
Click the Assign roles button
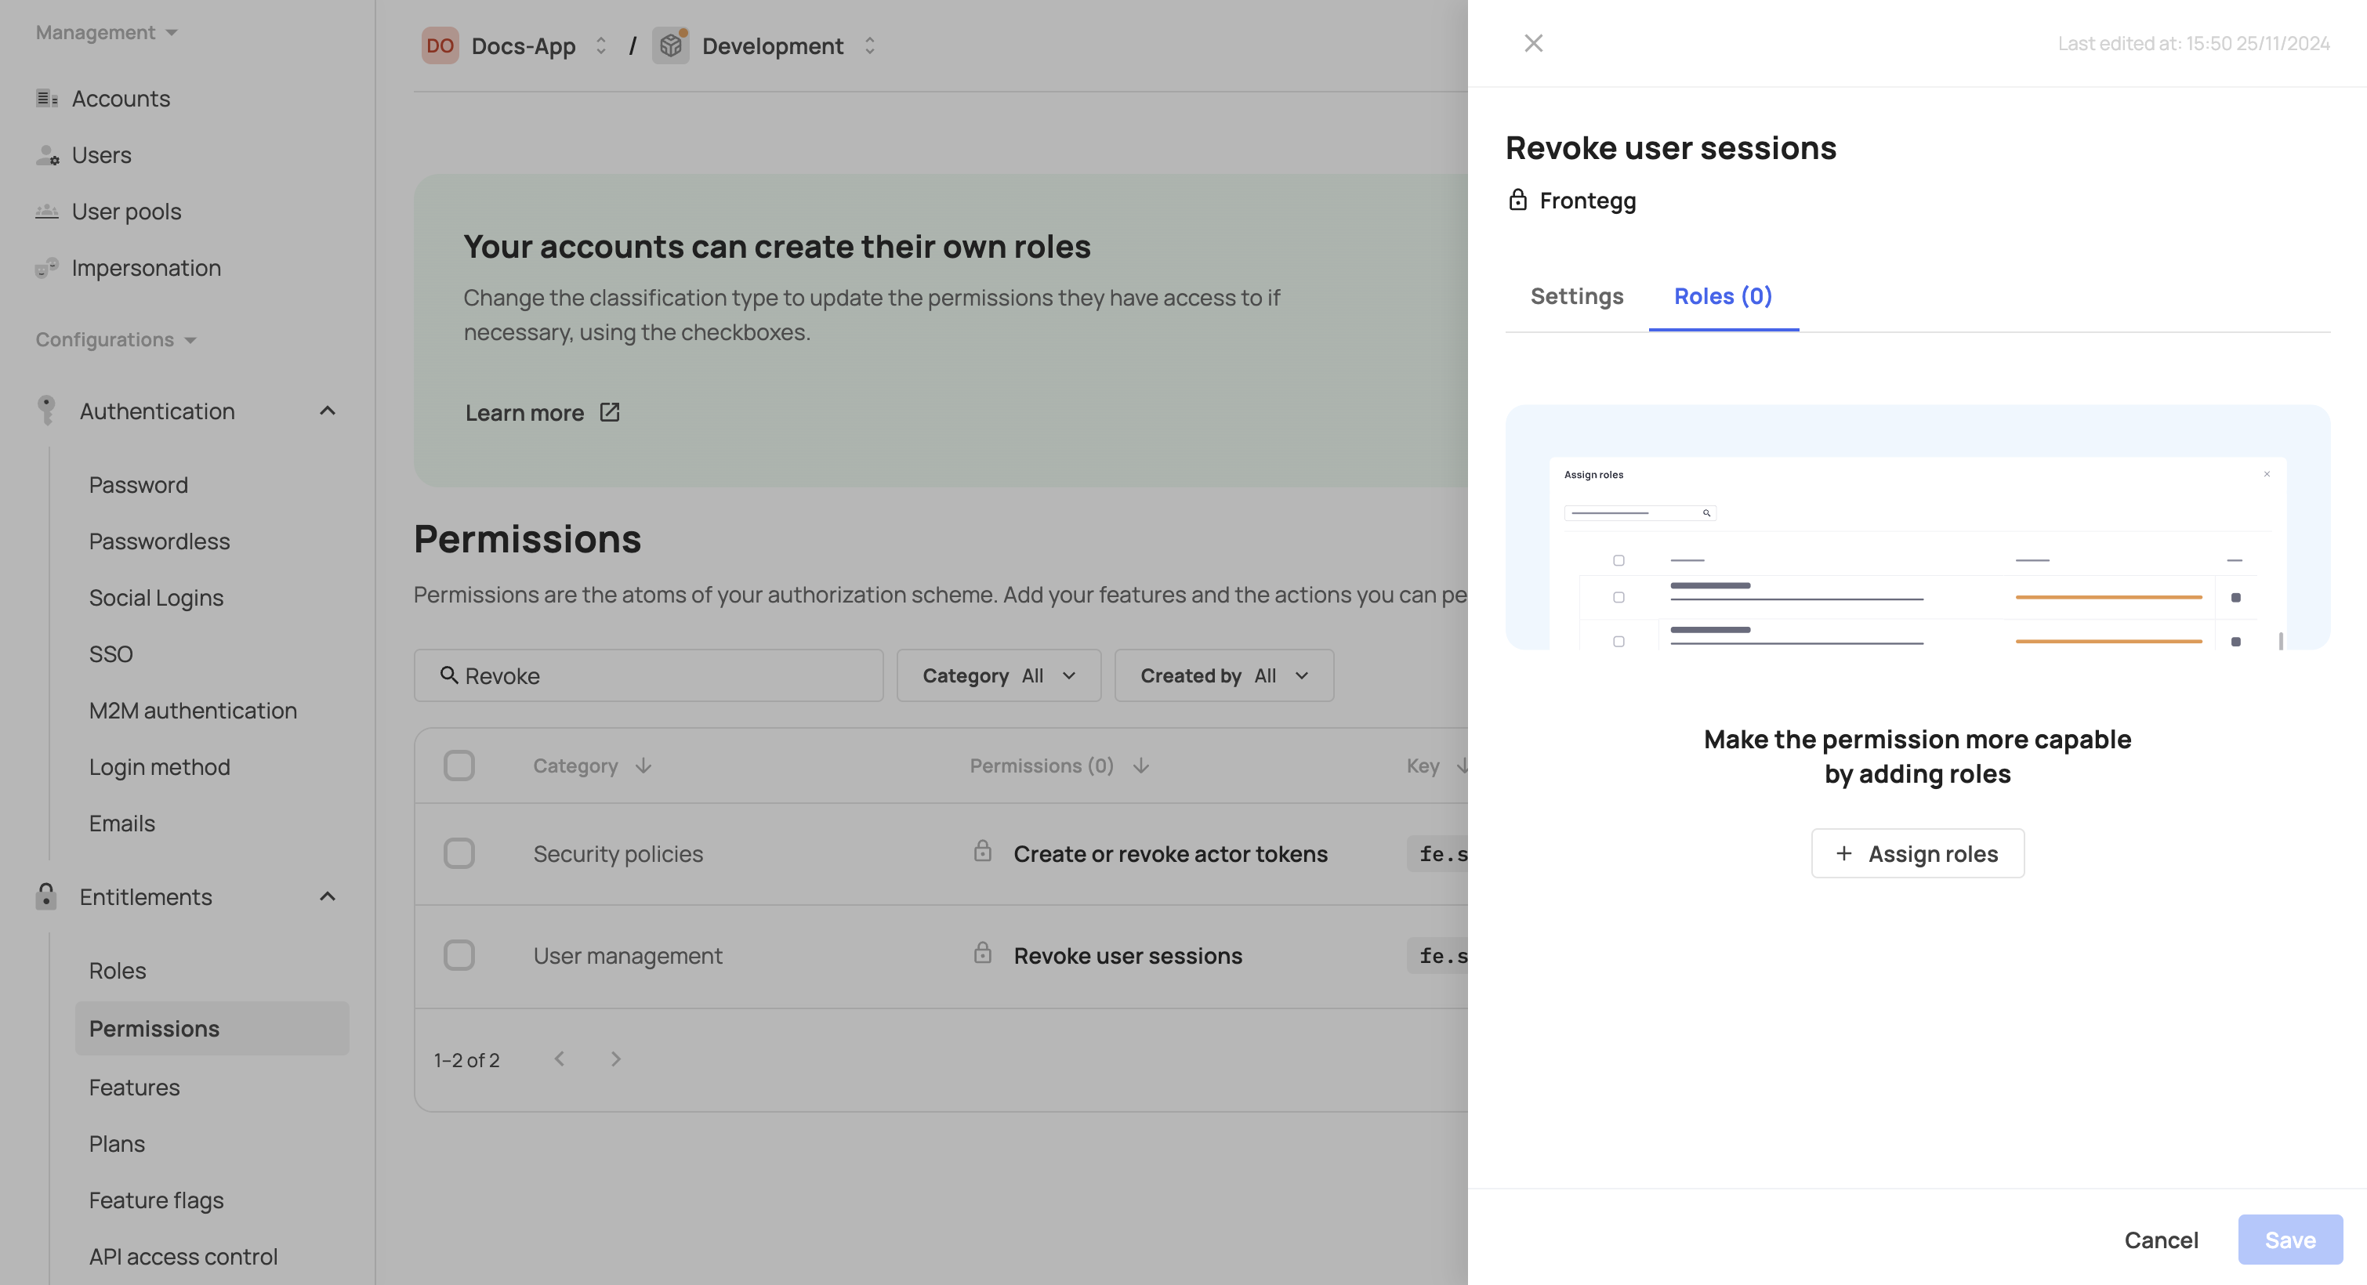tap(1917, 853)
